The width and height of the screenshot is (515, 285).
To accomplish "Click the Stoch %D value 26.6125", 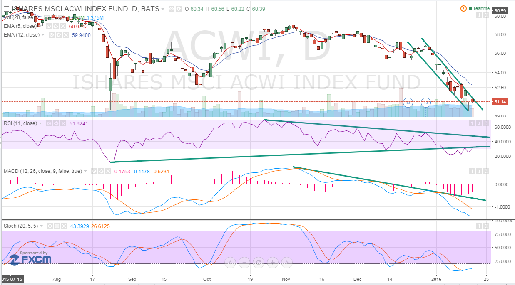I will pyautogui.click(x=101, y=226).
